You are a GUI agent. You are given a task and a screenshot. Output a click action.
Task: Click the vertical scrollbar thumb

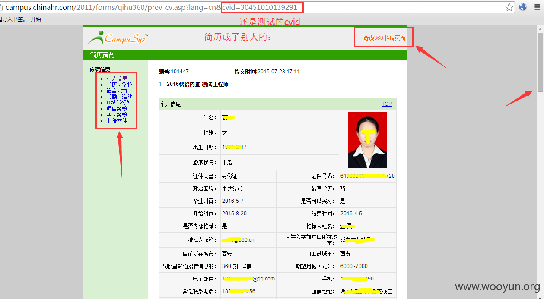540,62
